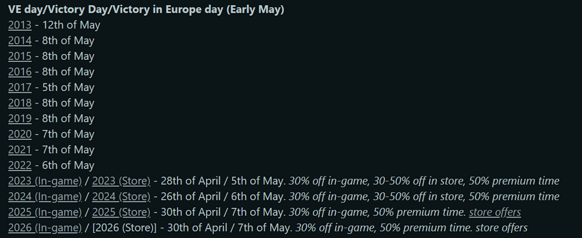Open the 2013 VE day link
The height and width of the screenshot is (238, 582).
[x=20, y=26]
